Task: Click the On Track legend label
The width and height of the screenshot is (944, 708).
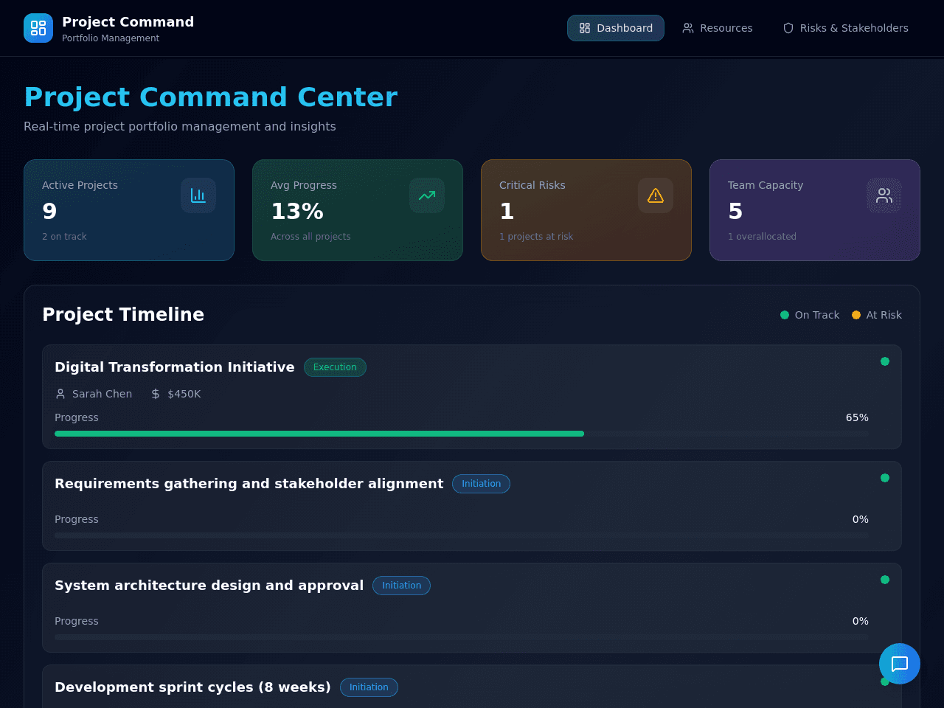Action: point(817,315)
